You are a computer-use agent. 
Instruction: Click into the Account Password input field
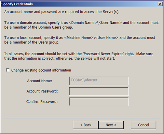(x=99, y=91)
